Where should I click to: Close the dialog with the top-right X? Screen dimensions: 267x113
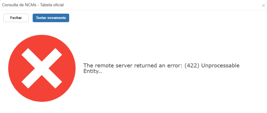click(x=263, y=5)
